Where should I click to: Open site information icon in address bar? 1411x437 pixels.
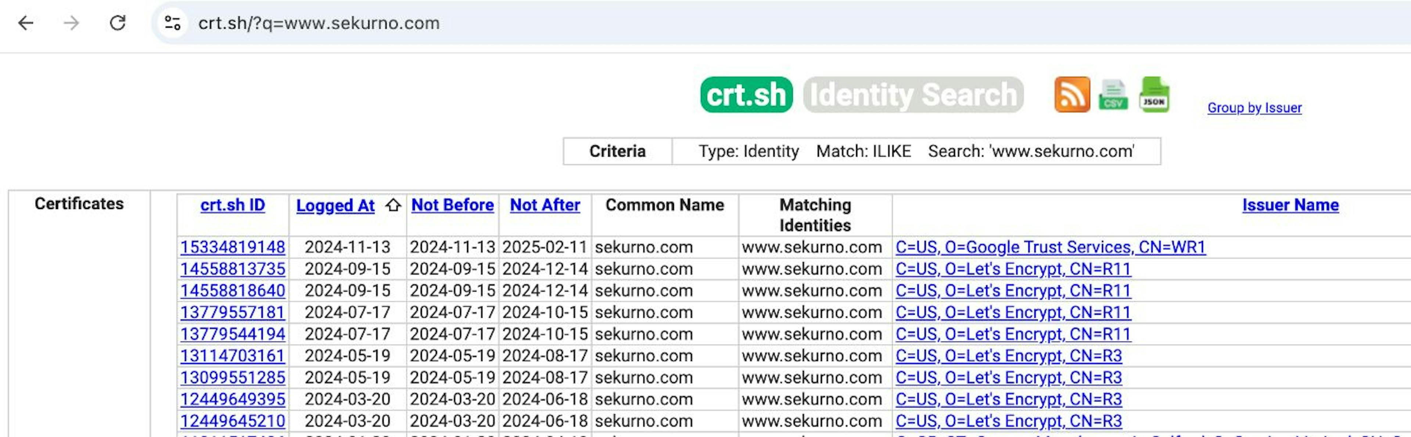173,23
